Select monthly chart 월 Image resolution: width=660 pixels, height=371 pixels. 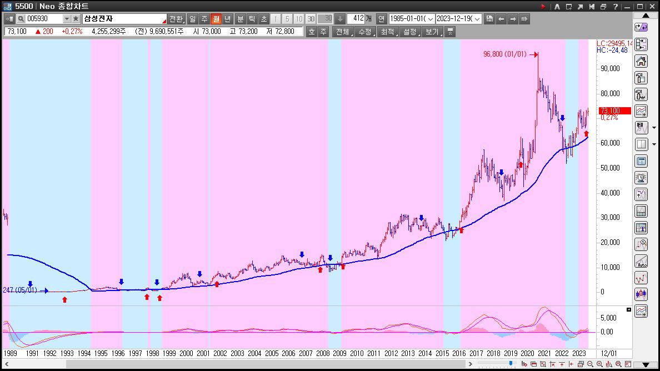pyautogui.click(x=216, y=19)
